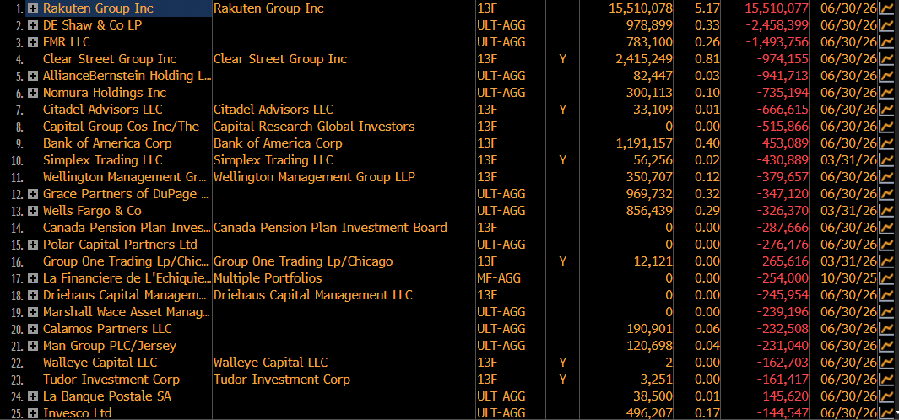
Task: Open chart icon for Citadel Advisors LLC row
Action: [886, 110]
